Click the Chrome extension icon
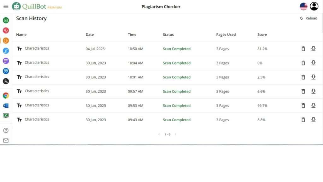The height and width of the screenshot is (182, 323). click(x=6, y=95)
